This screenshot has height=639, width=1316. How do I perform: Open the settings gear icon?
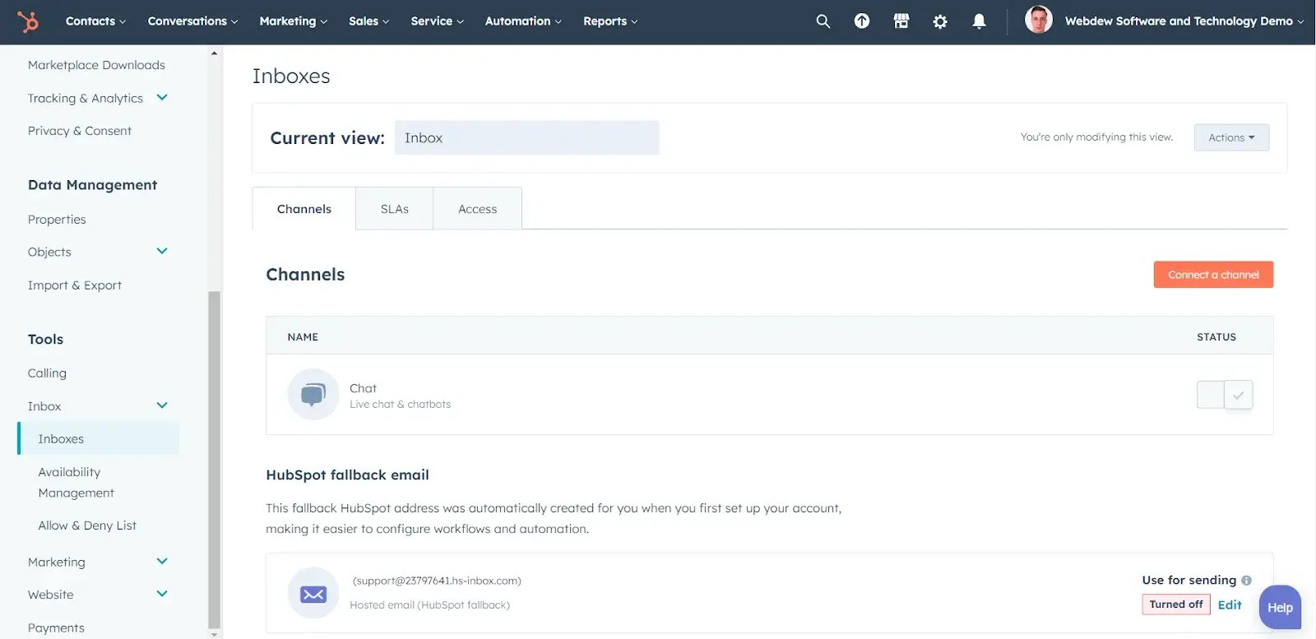tap(940, 21)
